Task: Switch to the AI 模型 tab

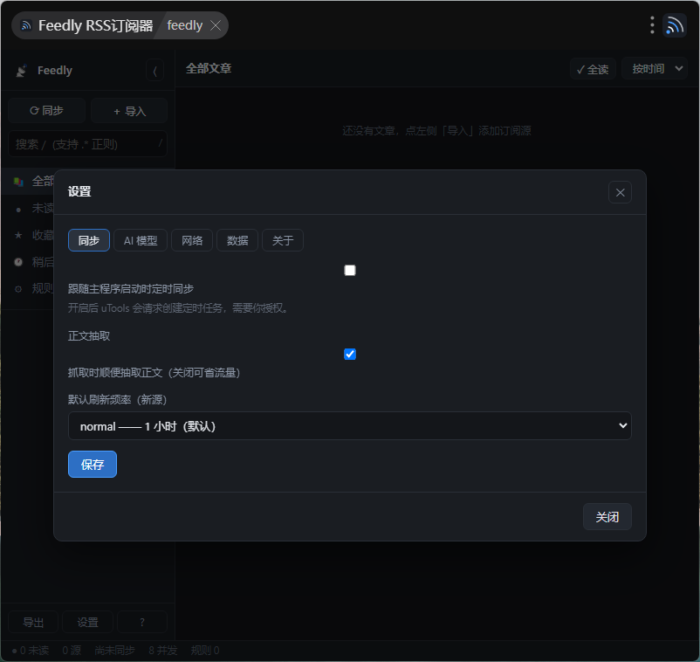Action: [x=141, y=240]
